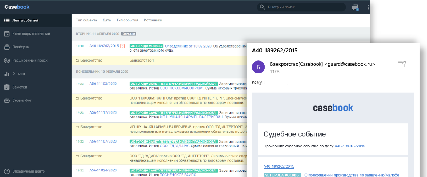This screenshot has width=427, height=177.
Task: Open ТОСНЕНСКОЕ РАЙПО plaintiff link
Action: point(178,175)
